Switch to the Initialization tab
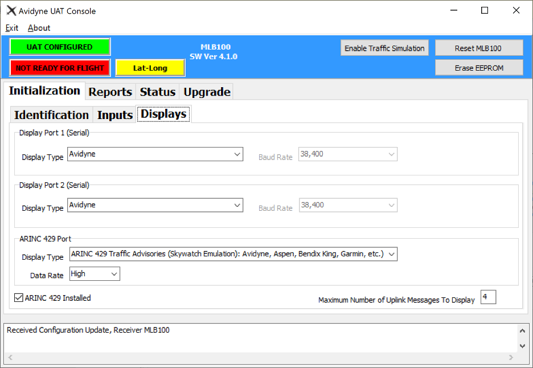 click(x=44, y=91)
